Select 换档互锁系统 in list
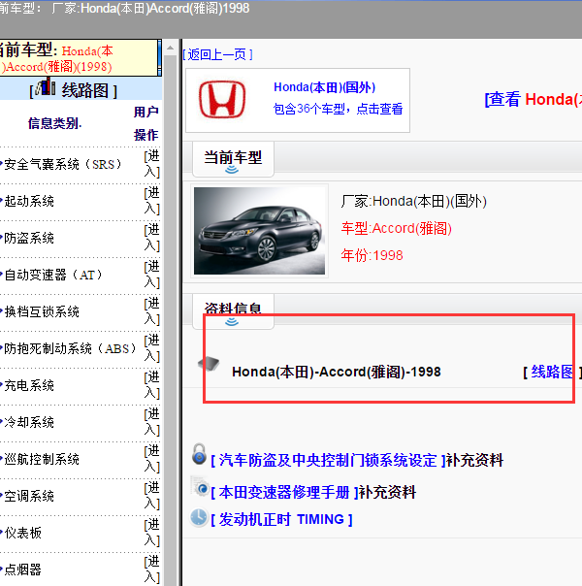The width and height of the screenshot is (582, 586). tap(42, 311)
